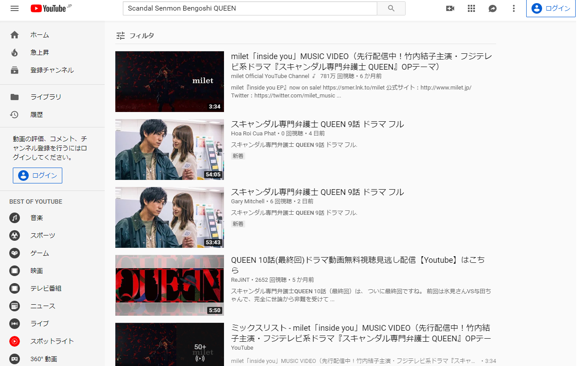Click the sidebar ログイン button
This screenshot has height=366, width=577.
click(38, 176)
